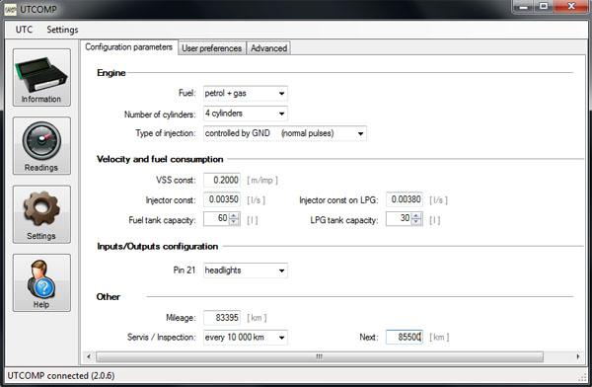
Task: Click the scrollbar left arrow
Action: [x=89, y=356]
